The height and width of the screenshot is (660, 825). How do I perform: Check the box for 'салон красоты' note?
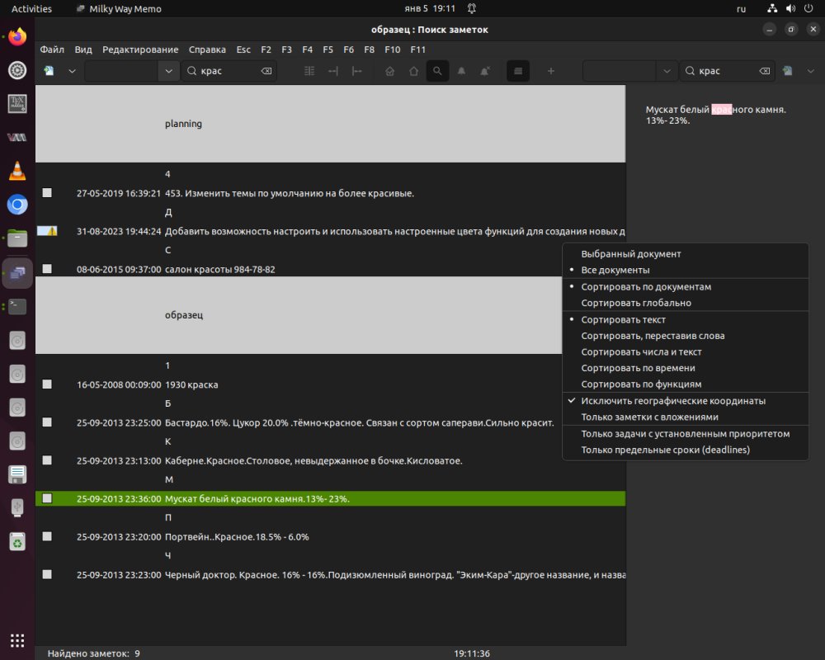(x=47, y=269)
